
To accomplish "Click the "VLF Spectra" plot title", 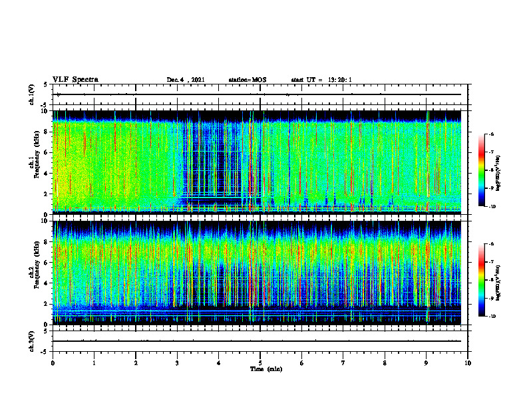I will point(75,80).
